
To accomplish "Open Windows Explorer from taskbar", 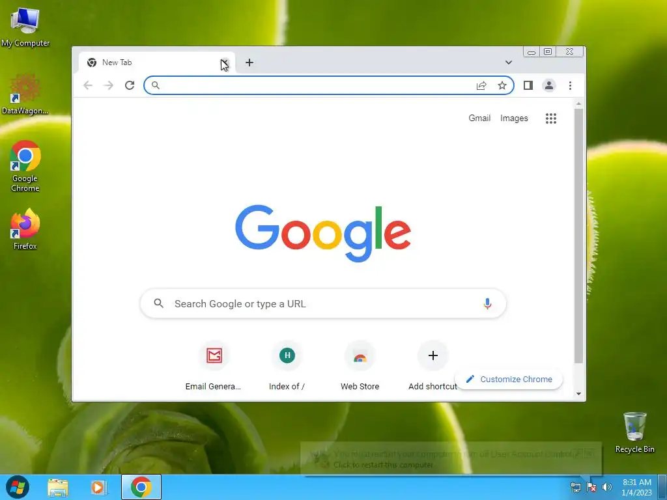I will (x=58, y=487).
